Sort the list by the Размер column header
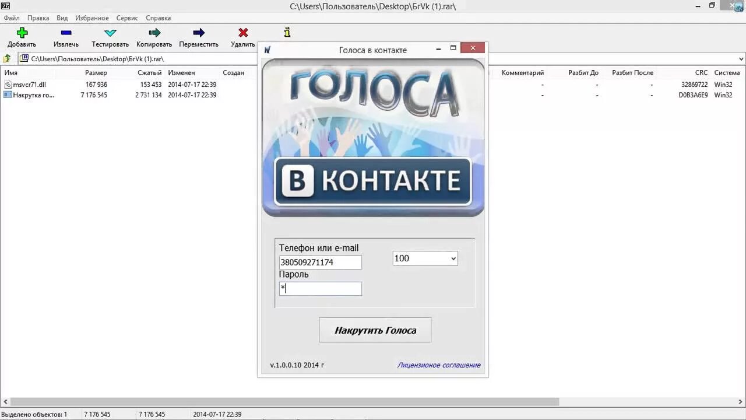The width and height of the screenshot is (746, 420). [96, 73]
